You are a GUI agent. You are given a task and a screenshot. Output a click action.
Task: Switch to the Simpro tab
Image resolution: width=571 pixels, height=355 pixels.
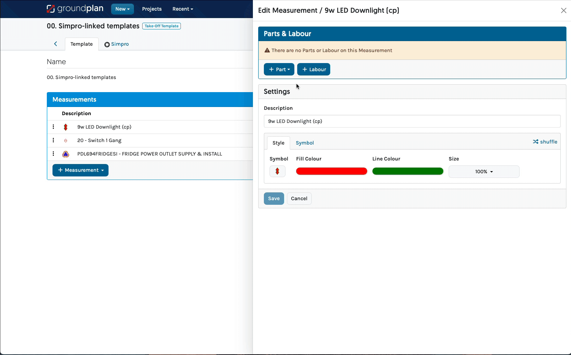(x=117, y=44)
